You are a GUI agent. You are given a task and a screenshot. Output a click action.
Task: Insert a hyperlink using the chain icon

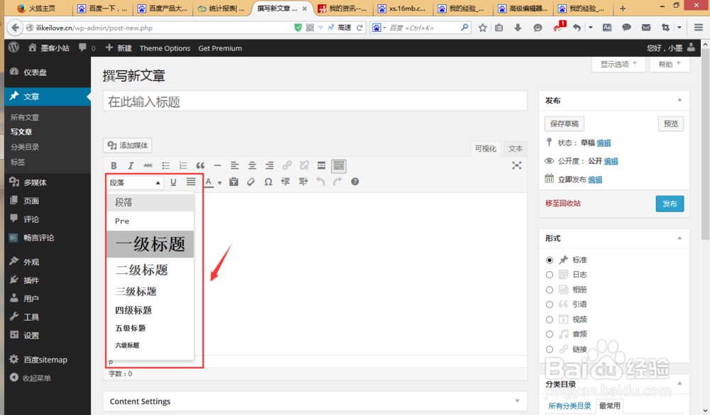[x=287, y=165]
